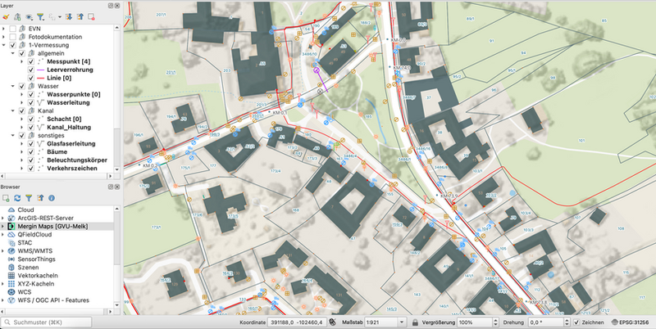Click the Browser panel vertical scrollbar
This screenshot has width=656, height=329.
pyautogui.click(x=116, y=257)
